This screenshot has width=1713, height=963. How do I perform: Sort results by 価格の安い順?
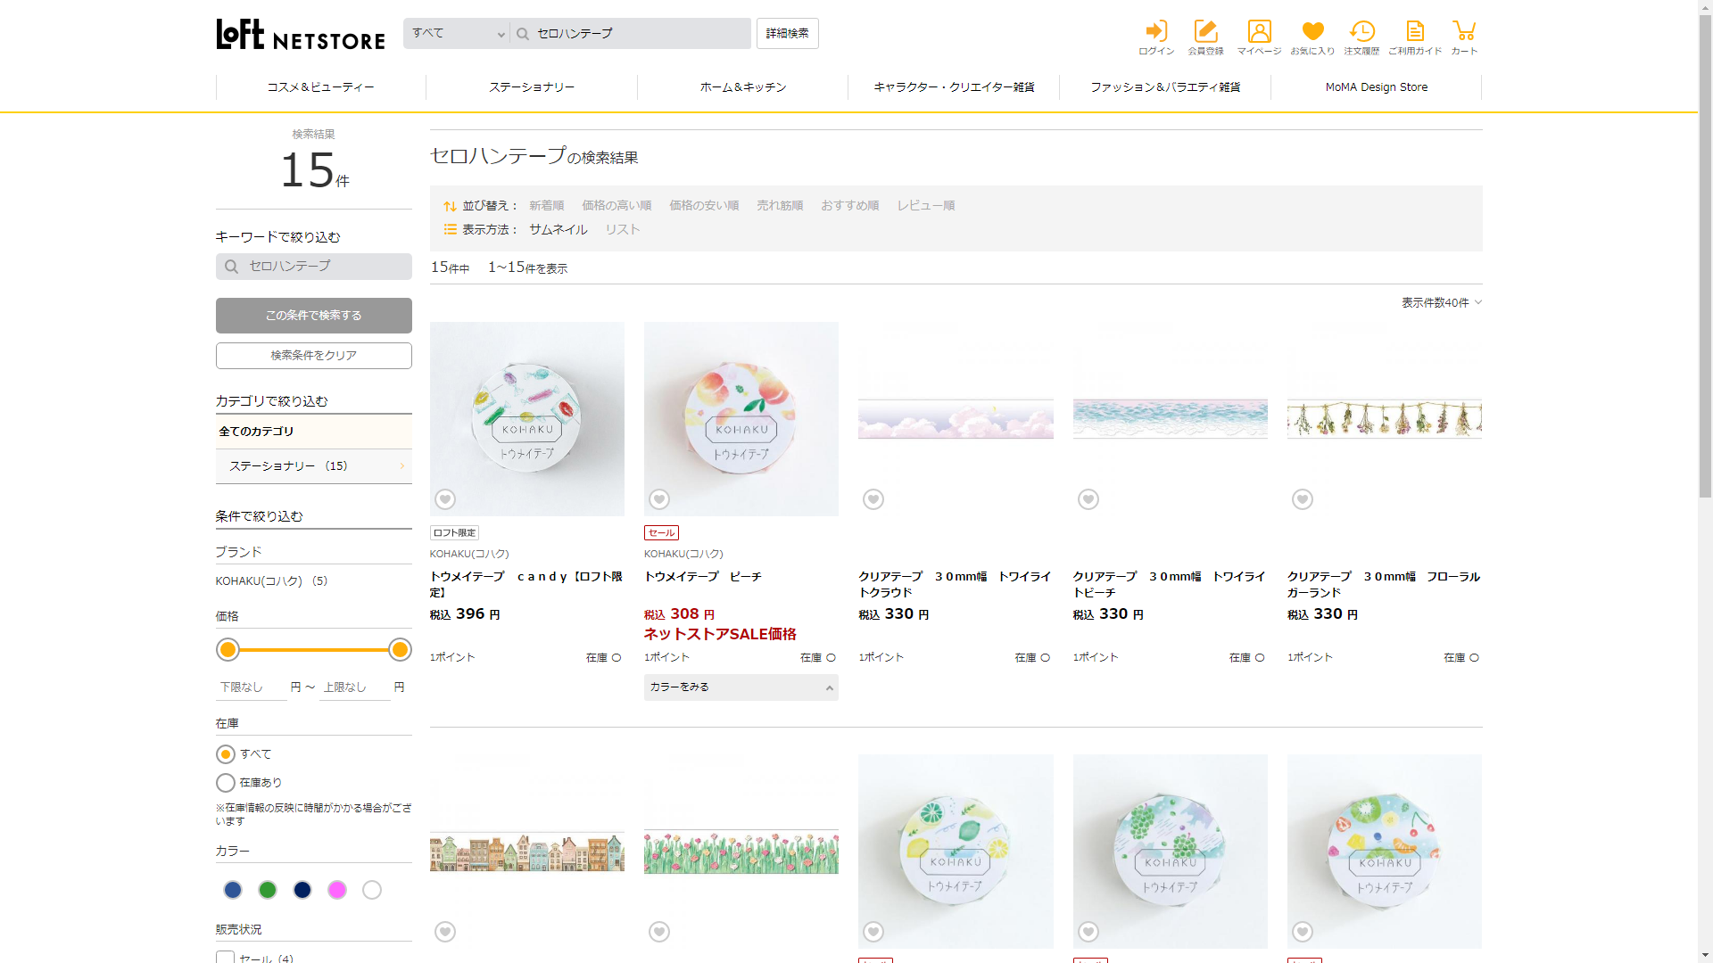(x=704, y=206)
